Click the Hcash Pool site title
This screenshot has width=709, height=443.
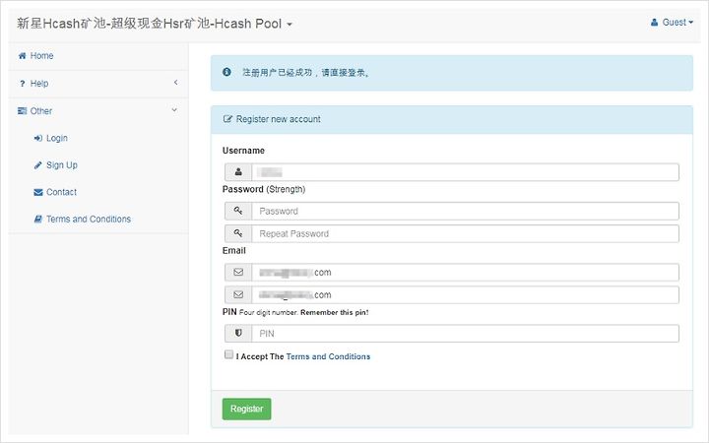coord(150,24)
